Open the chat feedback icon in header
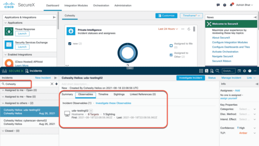Screen dimensions: 259x146 click(x=218, y=5)
